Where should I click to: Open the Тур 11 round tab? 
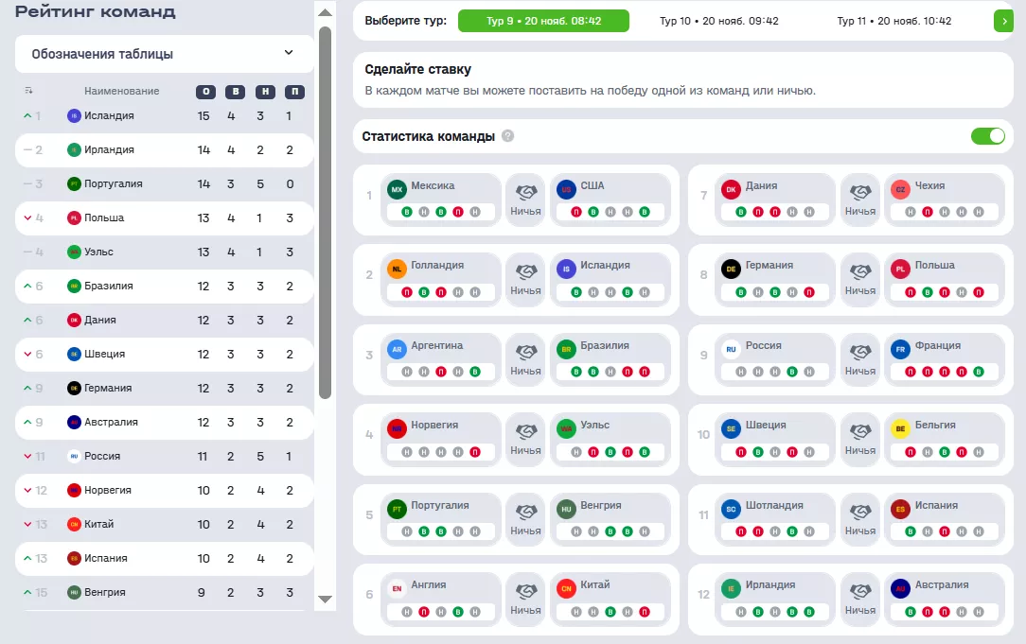tap(896, 21)
